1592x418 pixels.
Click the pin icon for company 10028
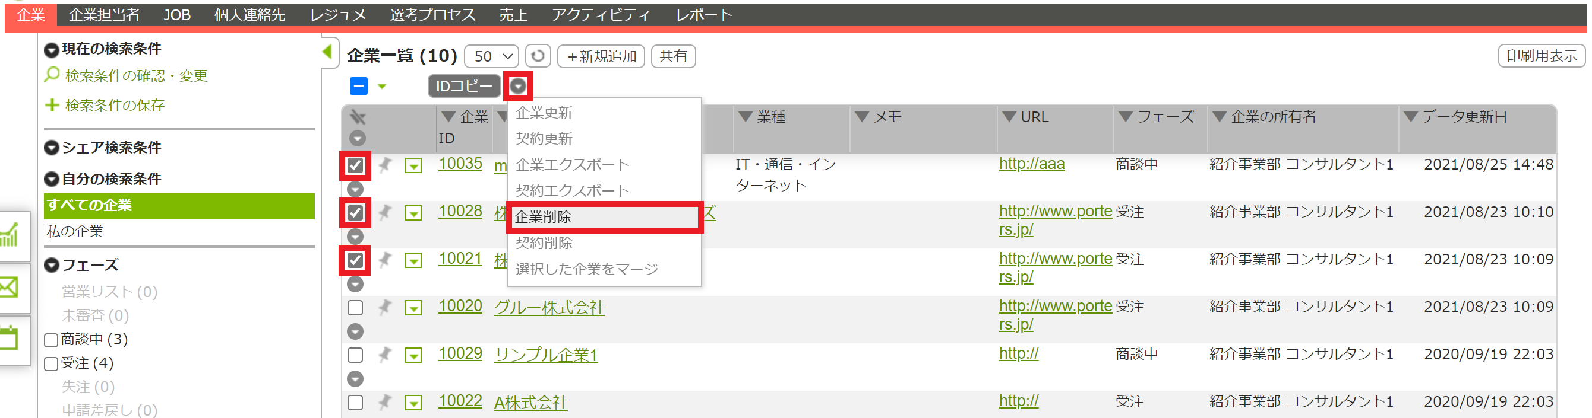click(x=384, y=213)
